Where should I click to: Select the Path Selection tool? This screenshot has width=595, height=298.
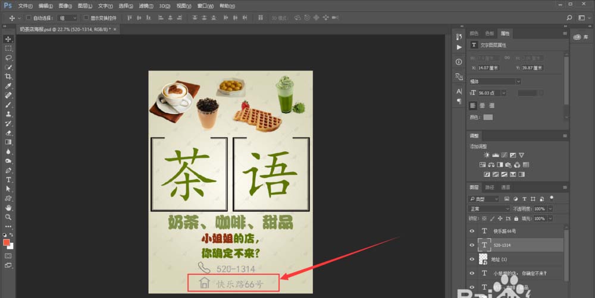[x=8, y=189]
